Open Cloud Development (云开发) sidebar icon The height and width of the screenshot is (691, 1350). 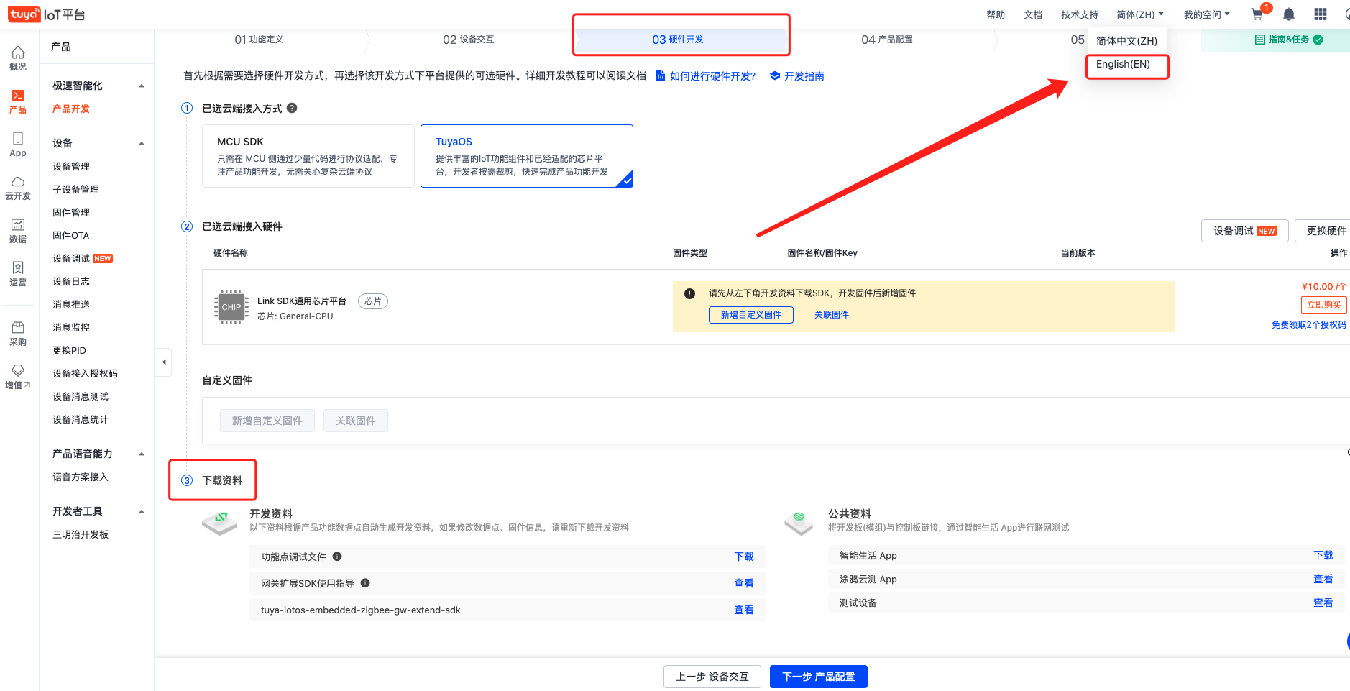click(x=18, y=188)
